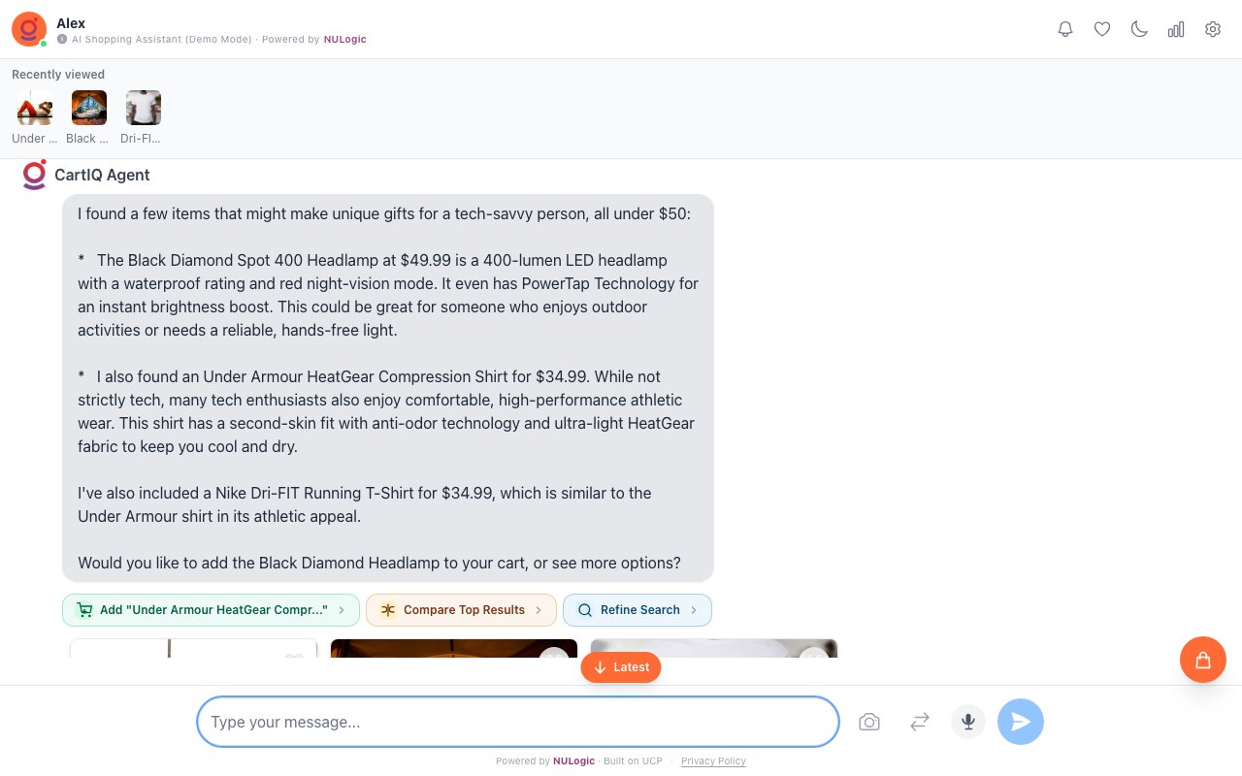The width and height of the screenshot is (1242, 776).
Task: Click the swap arrows icon
Action: pos(920,722)
